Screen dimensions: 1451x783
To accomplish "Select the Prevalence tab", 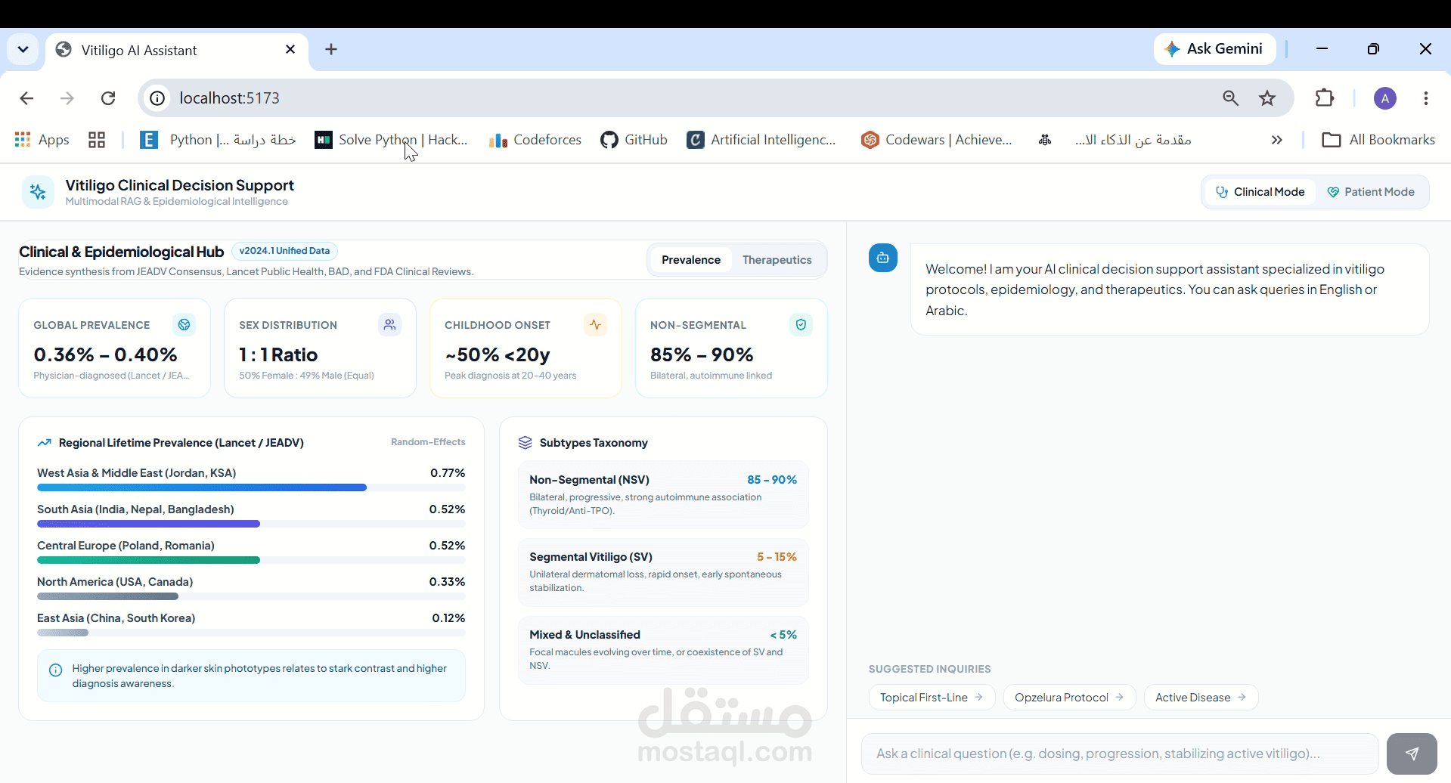I will pos(691,260).
